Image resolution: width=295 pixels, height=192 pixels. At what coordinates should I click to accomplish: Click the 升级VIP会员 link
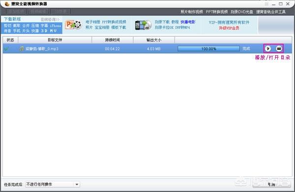(x=229, y=28)
